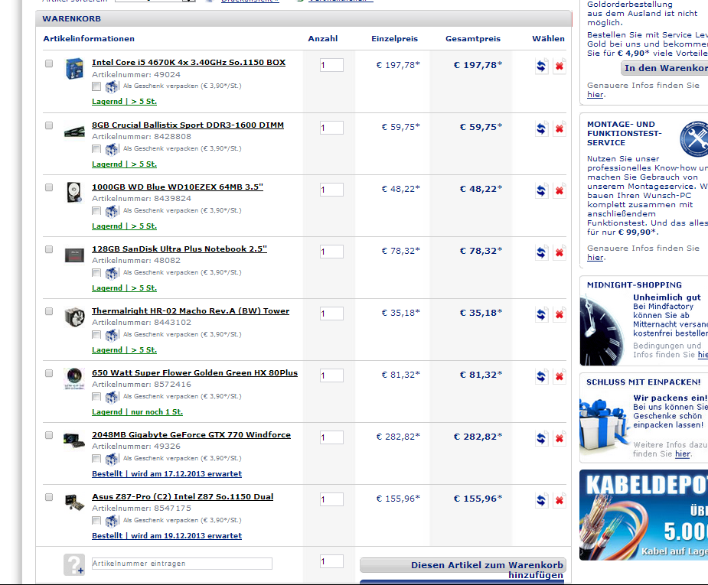Screen dimensions: 708x585
Task: Open Asus Z87-Pro (C2) product link
Action: 182,496
